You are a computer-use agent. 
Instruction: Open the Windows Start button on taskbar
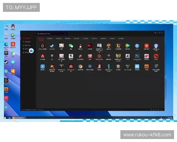pyautogui.click(x=5, y=118)
